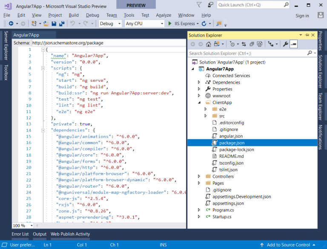Toggle Solution Explorer auto-hide pin
The width and height of the screenshot is (327, 249).
(x=307, y=35)
